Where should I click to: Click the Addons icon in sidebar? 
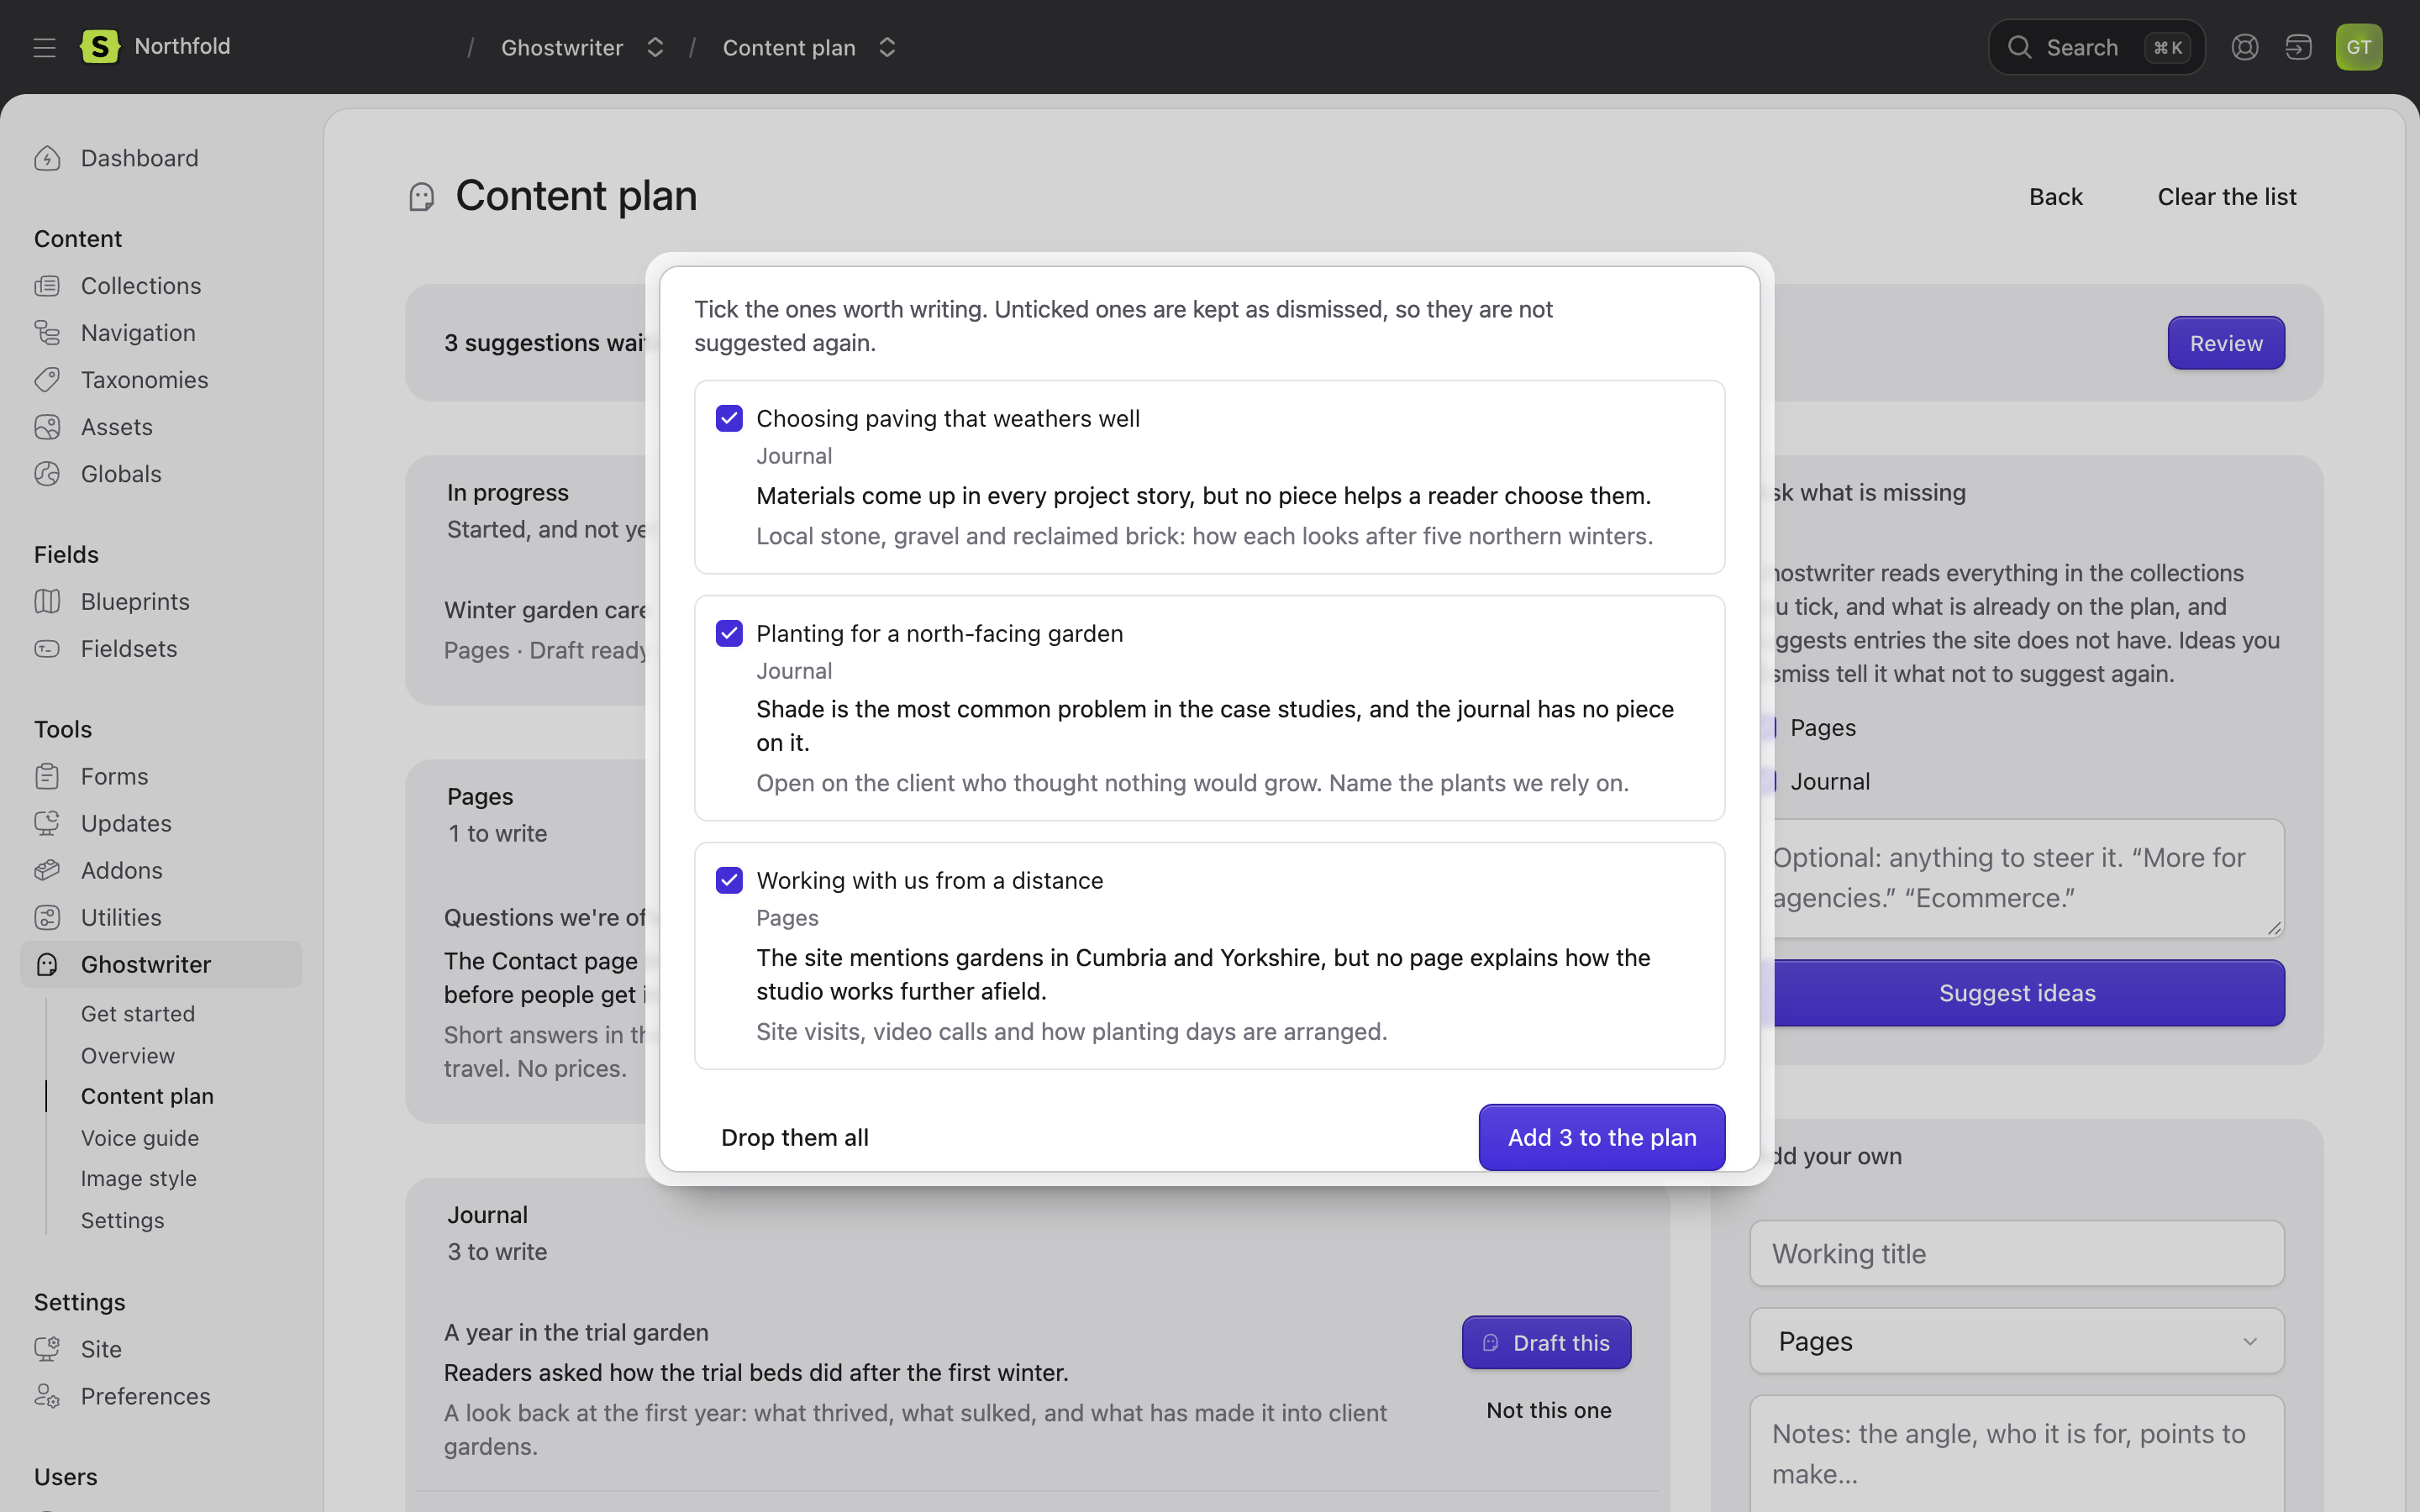47,870
